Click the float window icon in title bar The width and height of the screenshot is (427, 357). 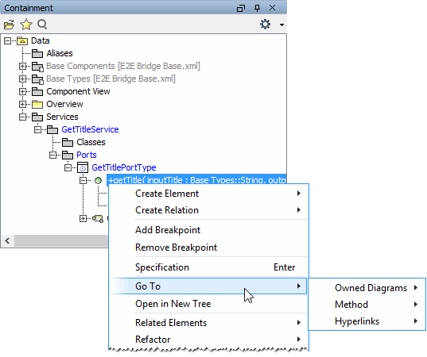241,8
